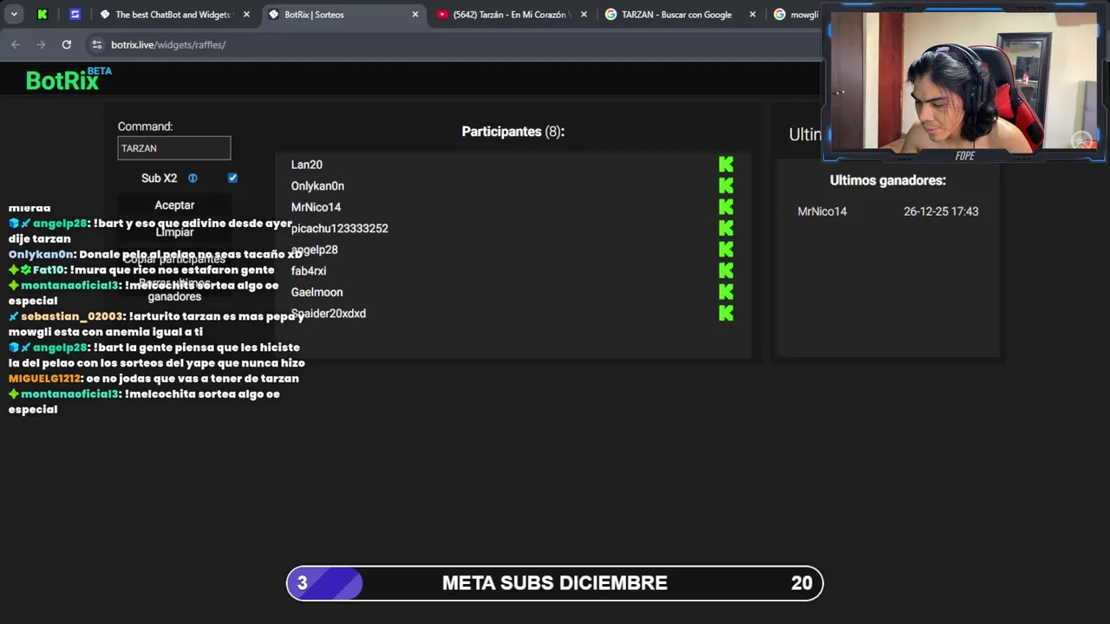Switch to the mowgli Google tab

(x=794, y=14)
